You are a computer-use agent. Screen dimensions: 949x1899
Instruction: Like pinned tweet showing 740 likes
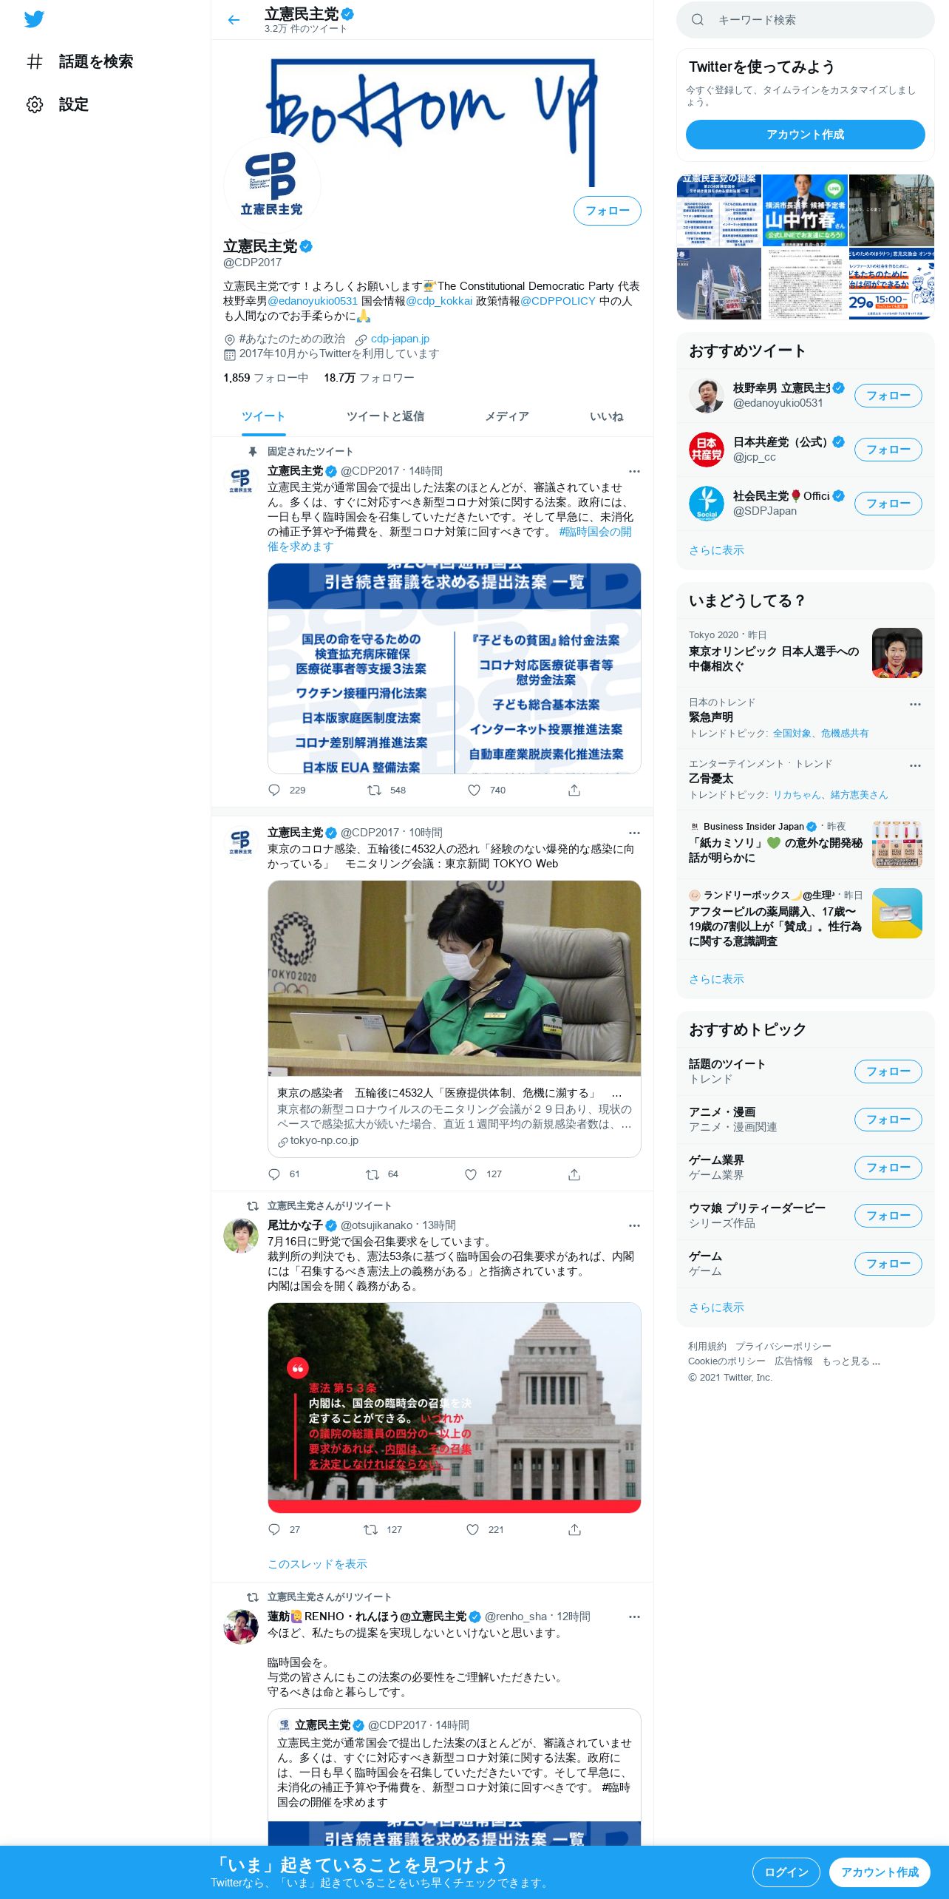click(474, 790)
